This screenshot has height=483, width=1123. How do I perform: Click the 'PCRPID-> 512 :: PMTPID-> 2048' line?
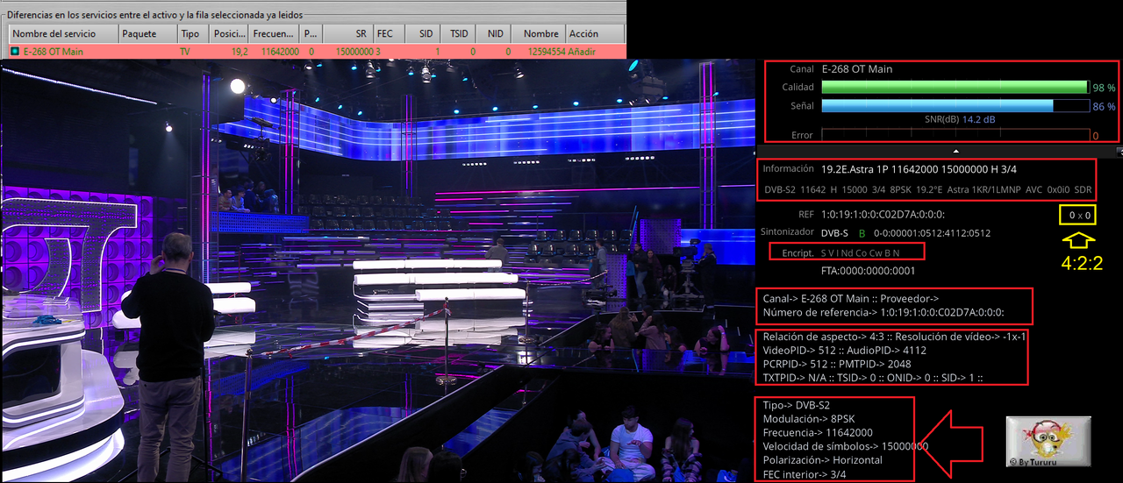pos(837,364)
